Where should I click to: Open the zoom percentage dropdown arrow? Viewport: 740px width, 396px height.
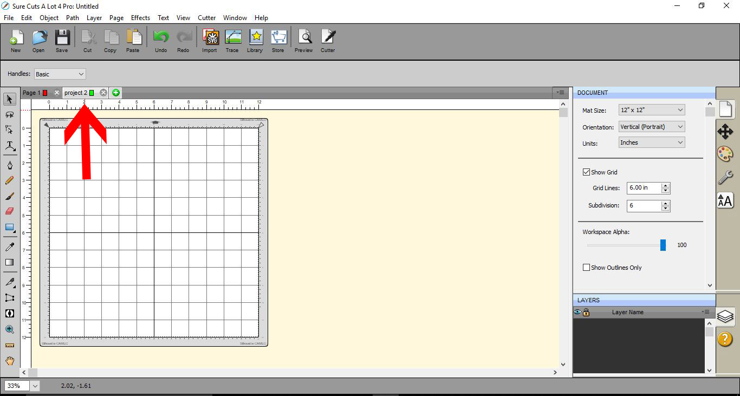[x=35, y=386]
